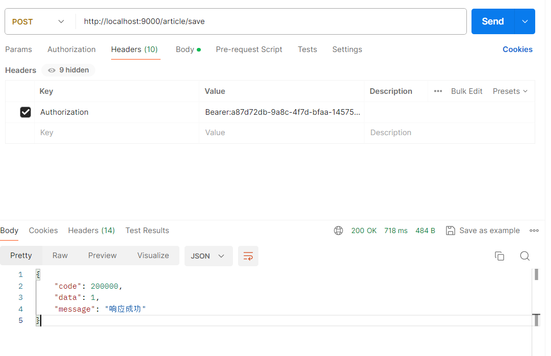Edit the Bearer token value cell
551x356 pixels.
[281, 112]
